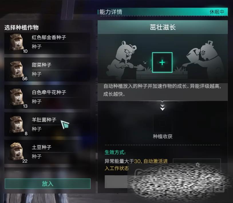Image resolution: width=233 pixels, height=203 pixels.
Task: Click the empty 种植收获 harvest slot
Action: tap(163, 124)
